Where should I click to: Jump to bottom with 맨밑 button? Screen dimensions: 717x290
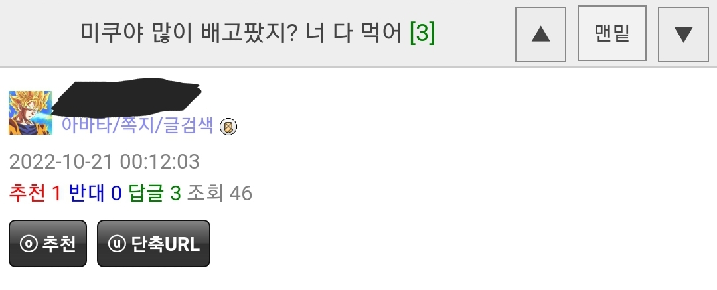[612, 33]
